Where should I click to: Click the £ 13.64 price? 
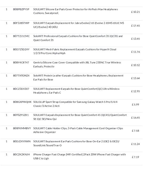pos(135,78)
